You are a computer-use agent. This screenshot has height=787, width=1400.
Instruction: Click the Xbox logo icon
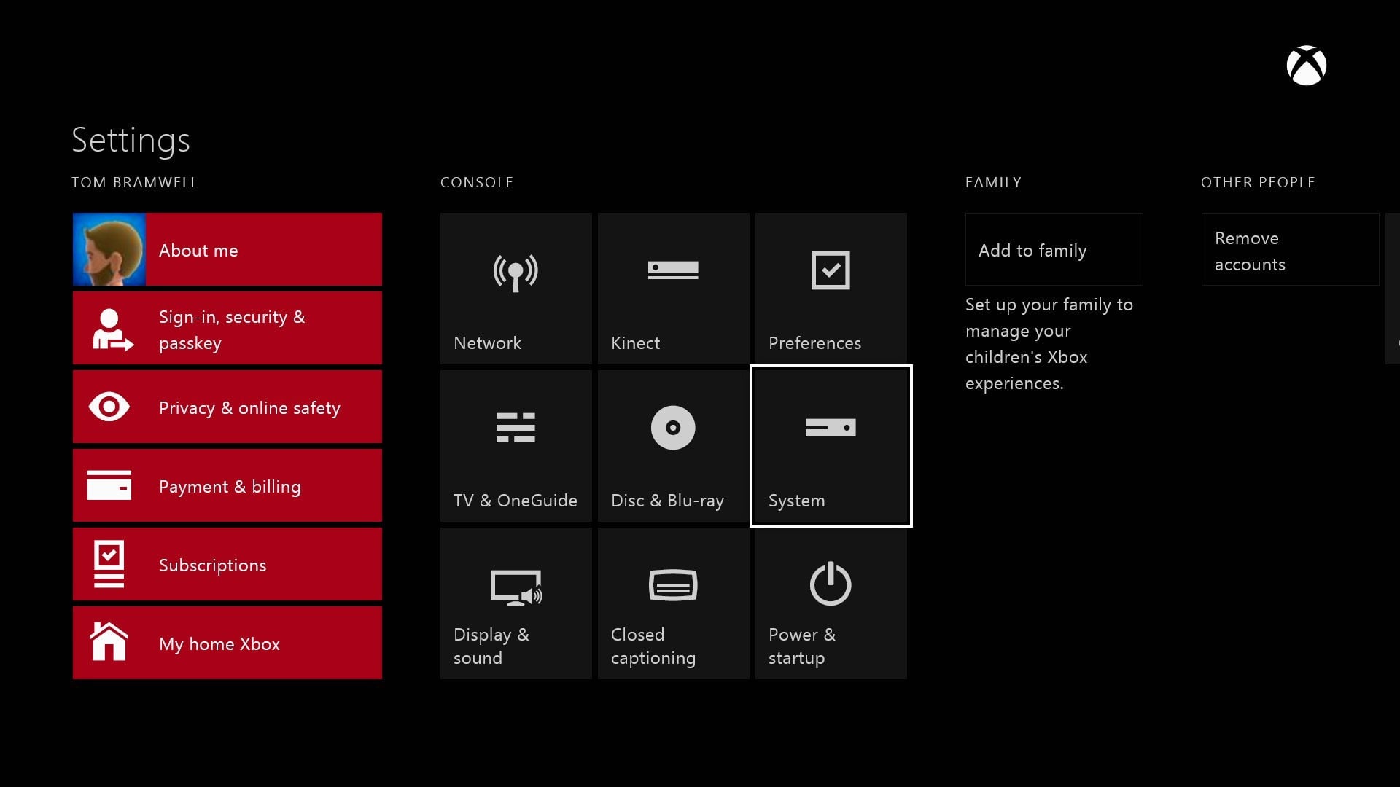pos(1306,66)
